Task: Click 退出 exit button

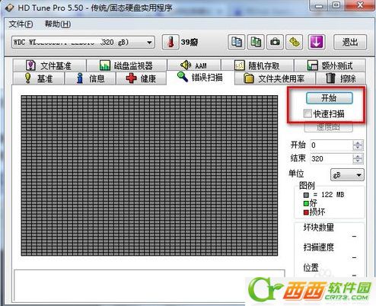Action: click(350, 42)
